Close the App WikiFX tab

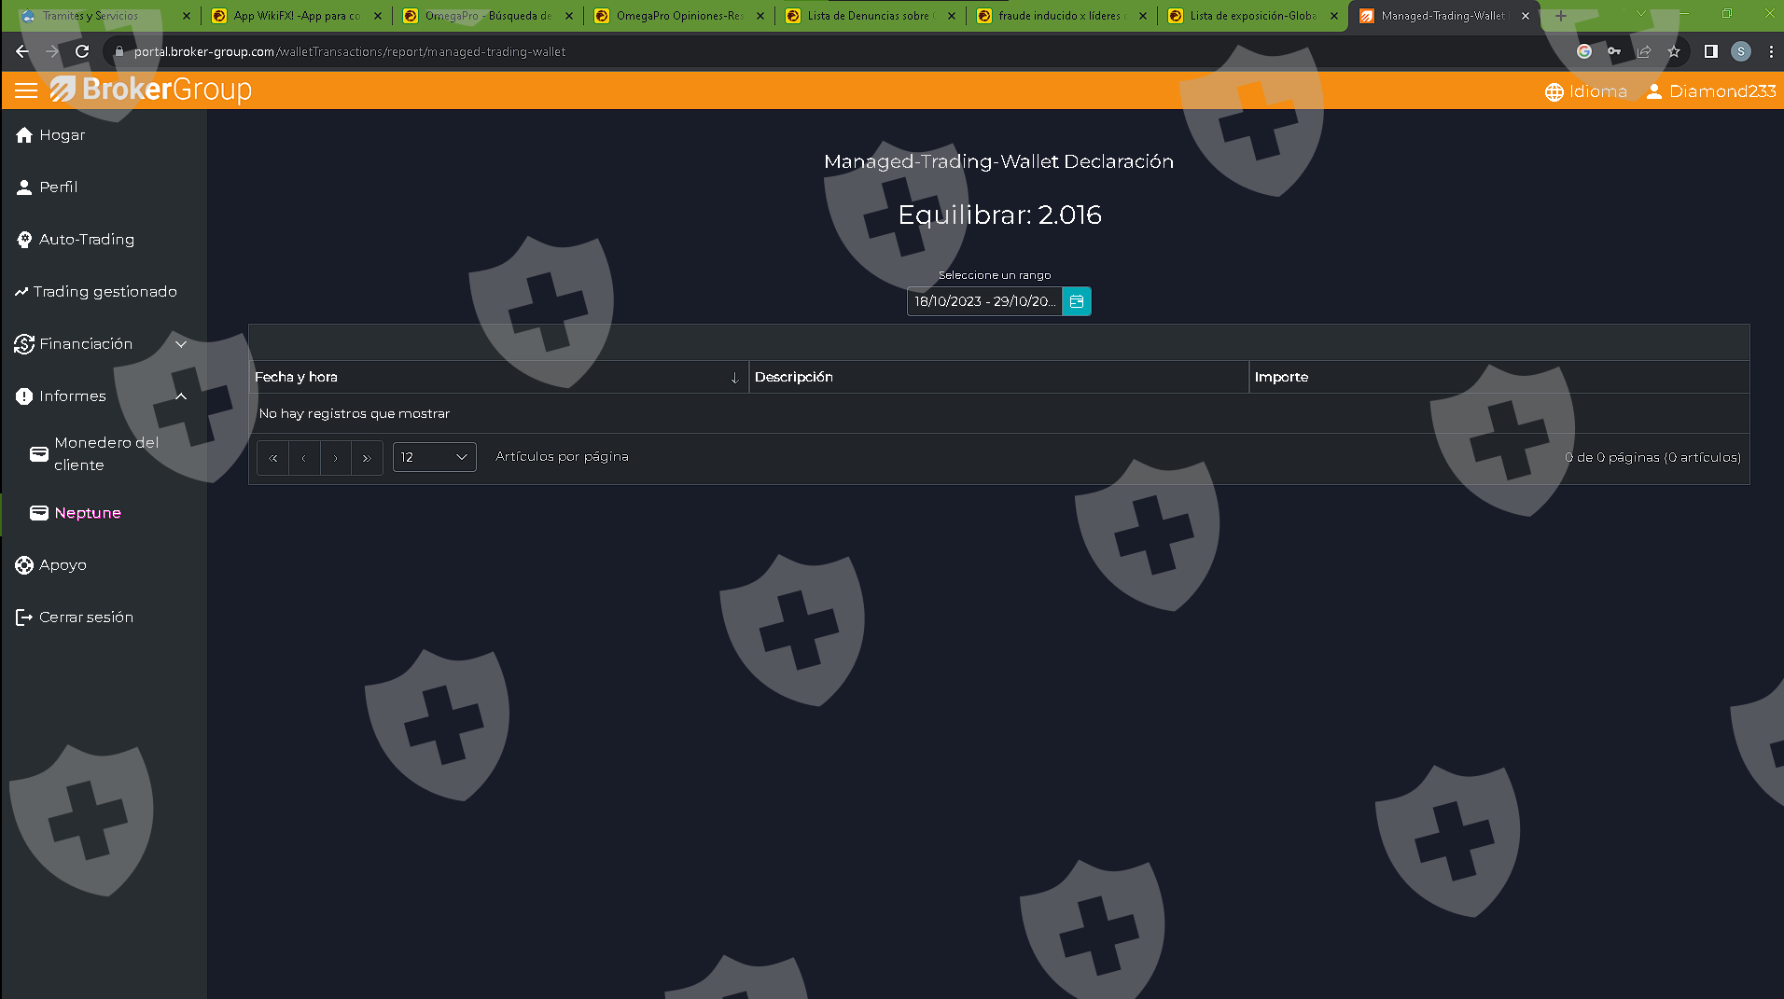coord(378,16)
